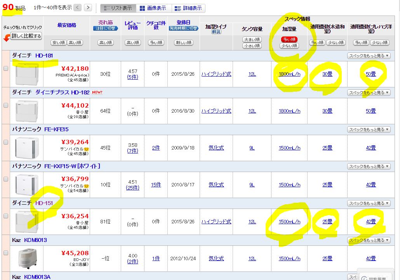The height and width of the screenshot is (280, 400).
Task: Open the FE-KFE15 product link
Action: click(x=56, y=129)
